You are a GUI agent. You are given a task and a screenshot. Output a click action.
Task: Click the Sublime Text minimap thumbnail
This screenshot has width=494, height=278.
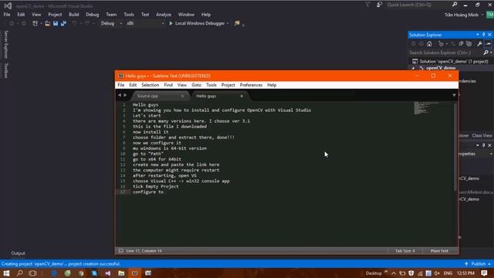[426, 108]
